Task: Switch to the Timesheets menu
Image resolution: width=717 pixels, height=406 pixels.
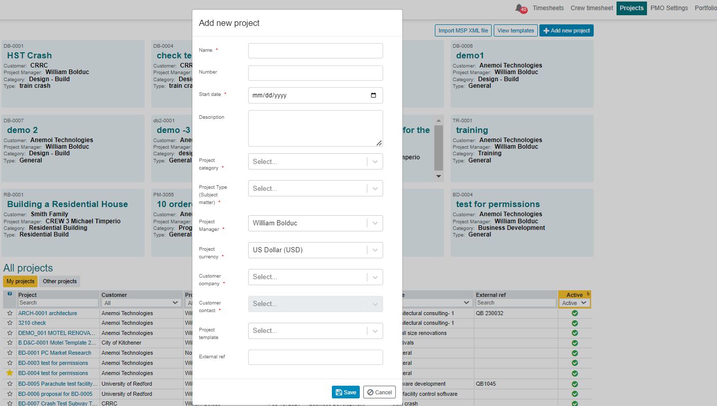Action: [548, 8]
